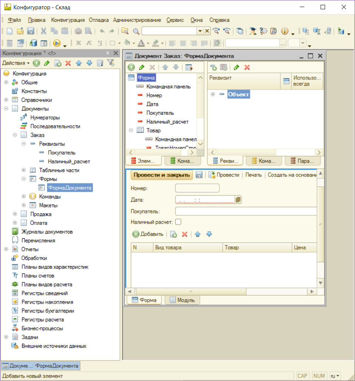Click the ru keyboard layout indicator
The width and height of the screenshot is (355, 381).
335,376
